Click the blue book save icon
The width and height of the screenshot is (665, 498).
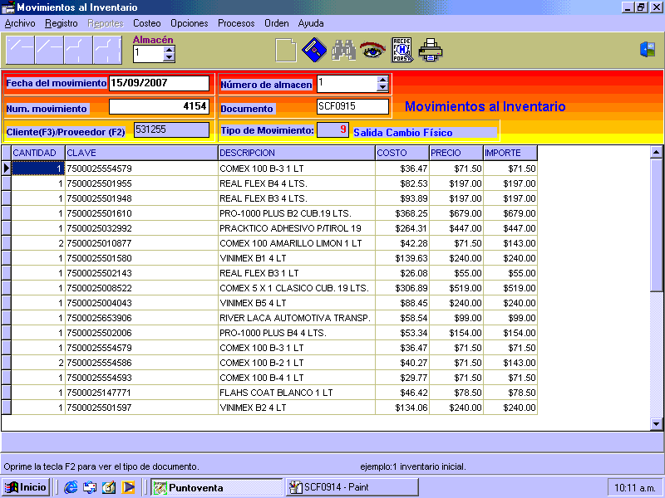pyautogui.click(x=313, y=51)
